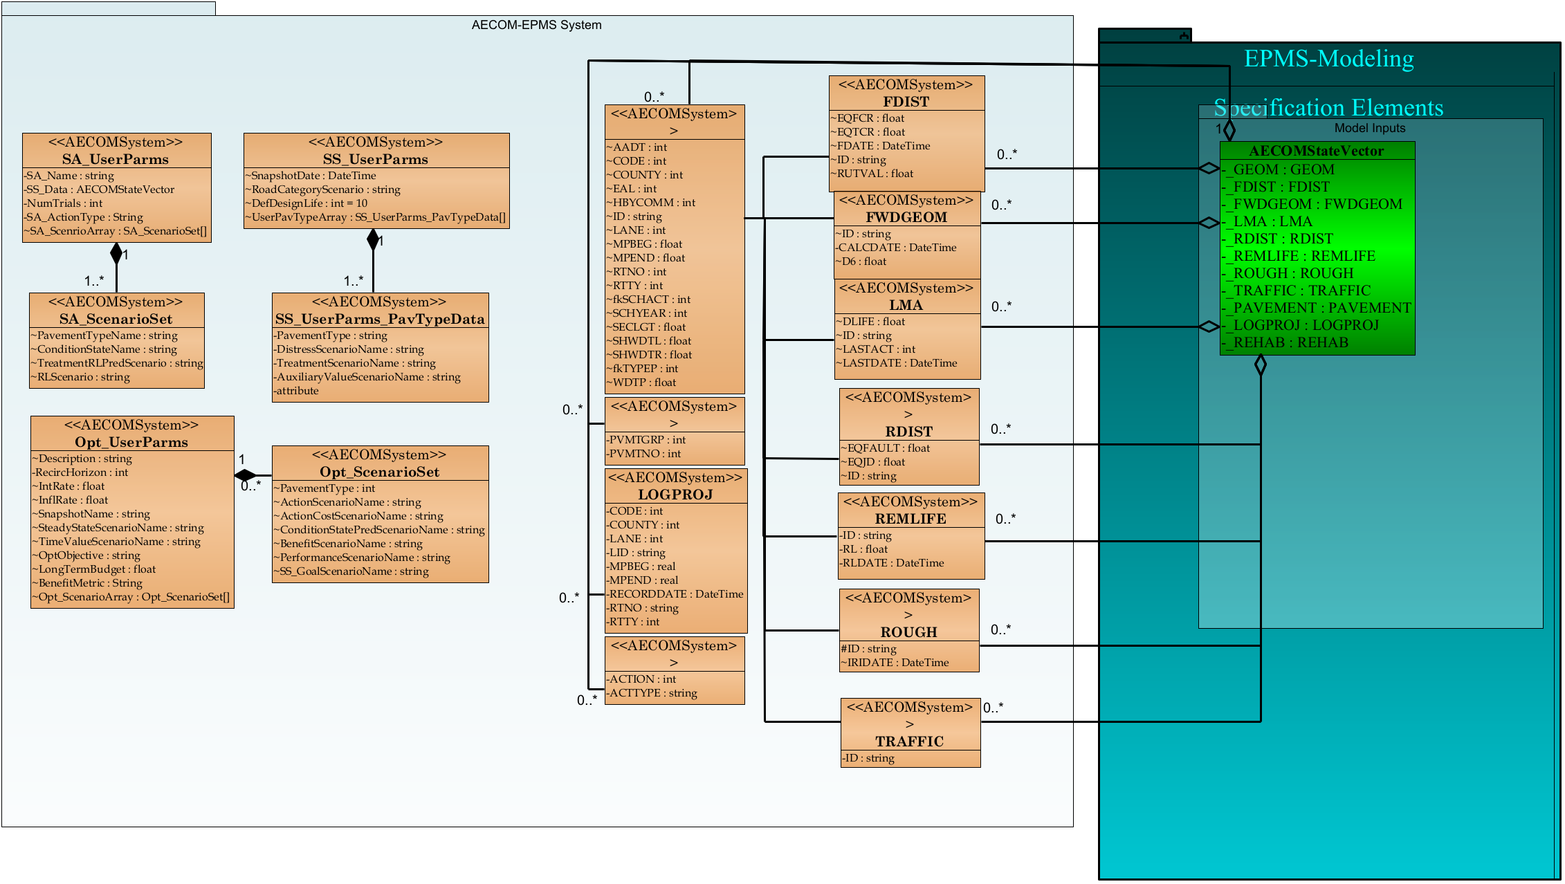Click filled composition diamond under SA_UserParms
This screenshot has height=884, width=1565.
coord(116,254)
